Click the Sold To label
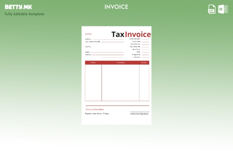 (88, 46)
